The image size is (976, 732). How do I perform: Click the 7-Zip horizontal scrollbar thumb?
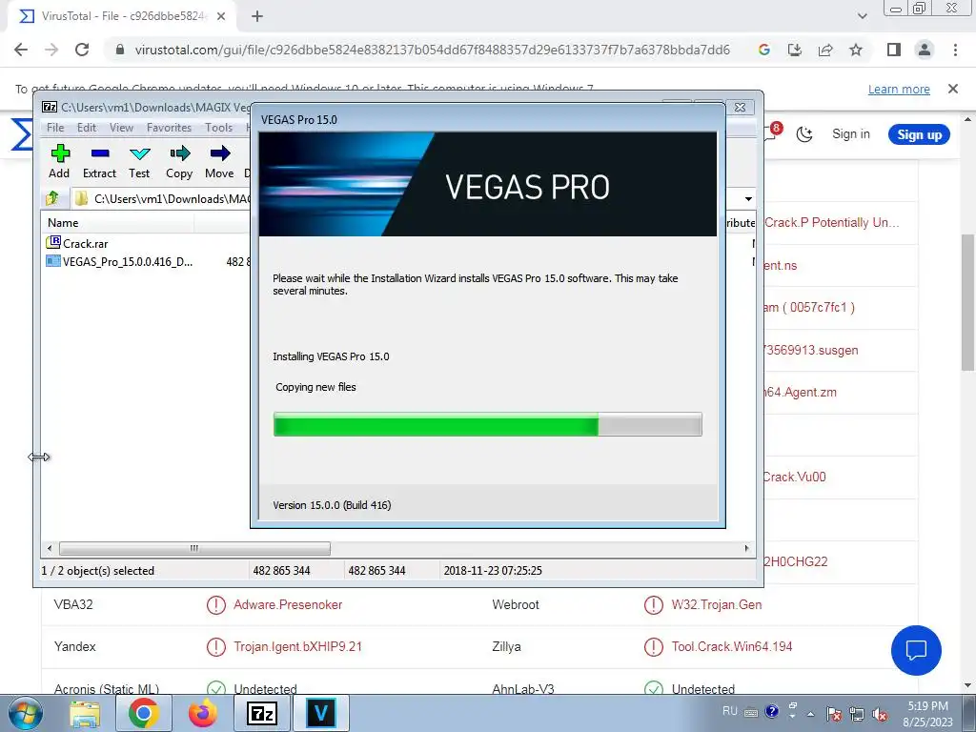(194, 548)
